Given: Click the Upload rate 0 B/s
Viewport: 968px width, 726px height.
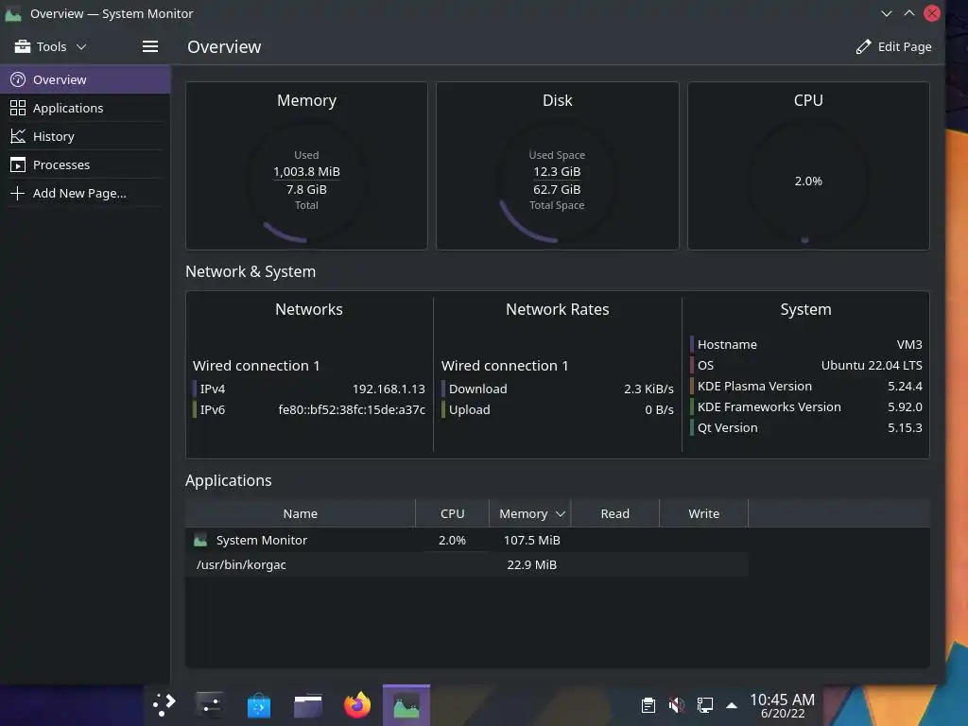Looking at the screenshot, I should [x=659, y=410].
